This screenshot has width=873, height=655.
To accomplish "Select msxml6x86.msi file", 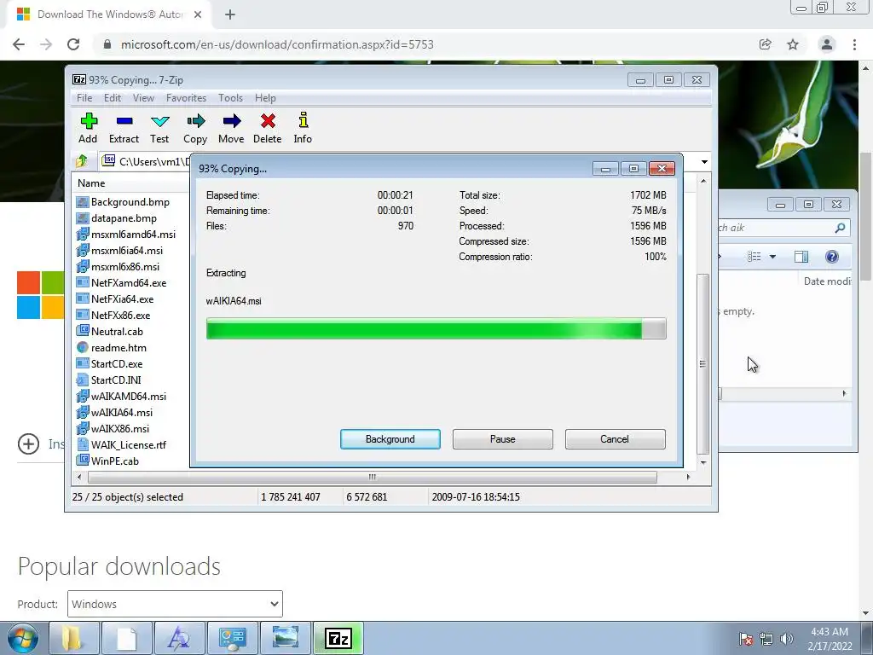I will click(x=118, y=266).
